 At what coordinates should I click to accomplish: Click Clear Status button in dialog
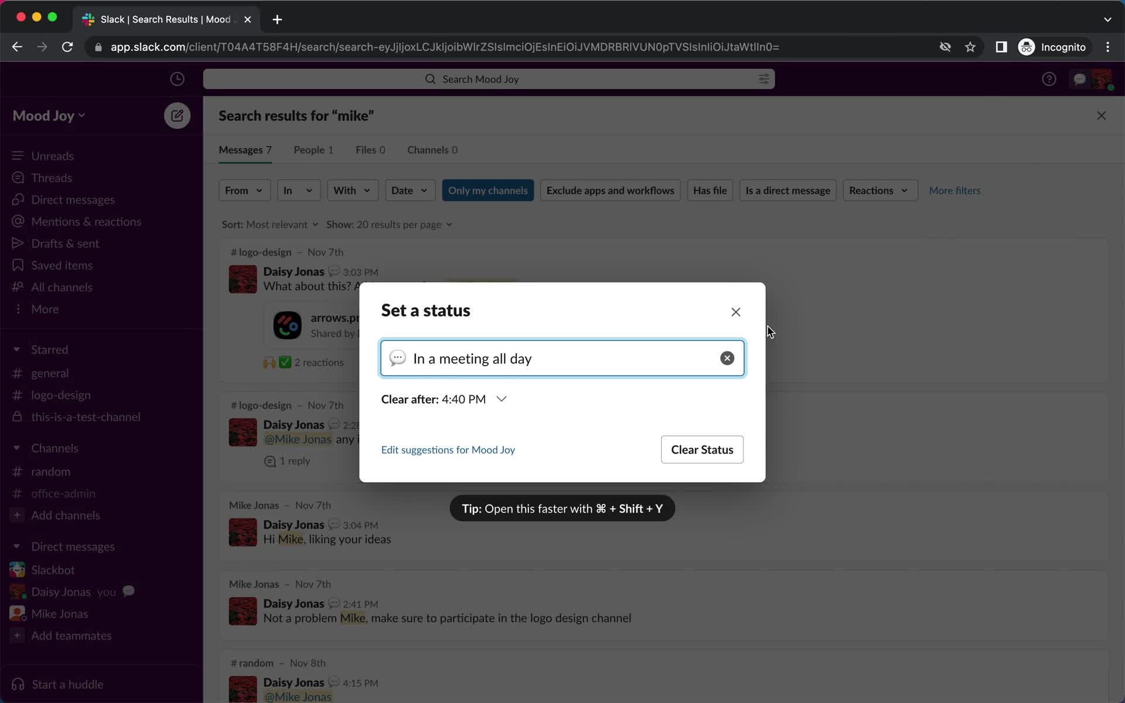pos(702,449)
